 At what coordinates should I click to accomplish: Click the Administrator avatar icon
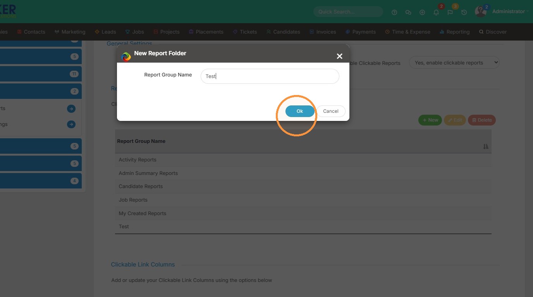point(481,12)
